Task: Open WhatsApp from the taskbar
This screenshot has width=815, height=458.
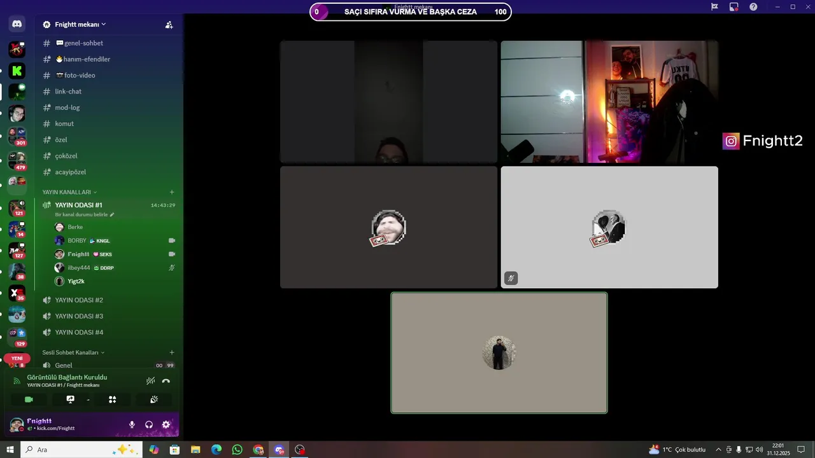Action: (x=237, y=450)
